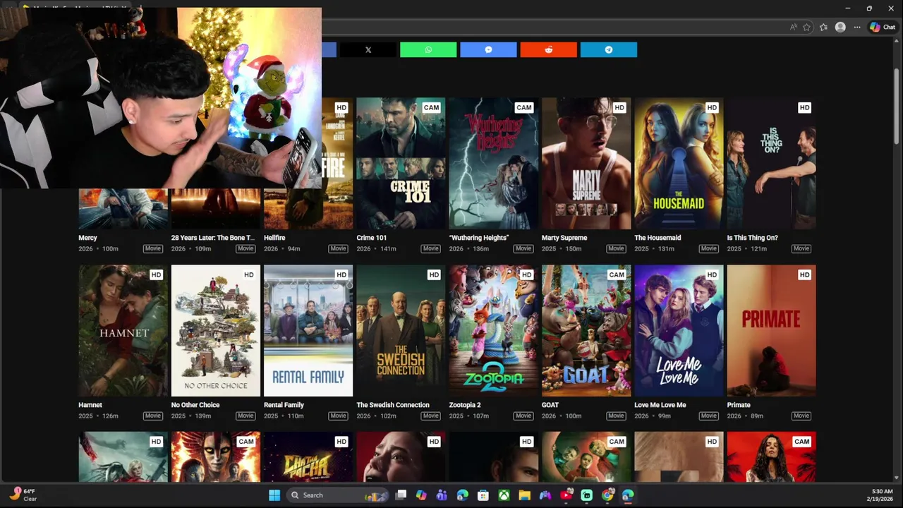Open the Love Me Love Me poster
903x508 pixels.
click(x=679, y=331)
